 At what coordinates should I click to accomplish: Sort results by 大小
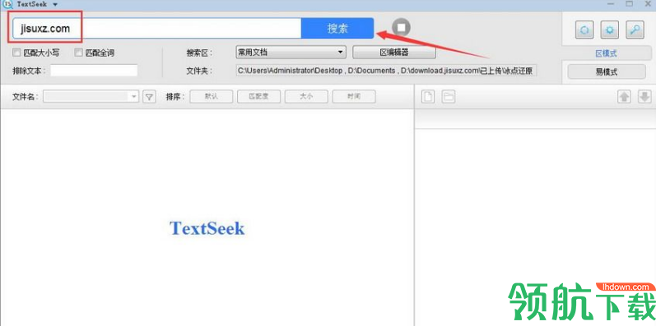306,96
